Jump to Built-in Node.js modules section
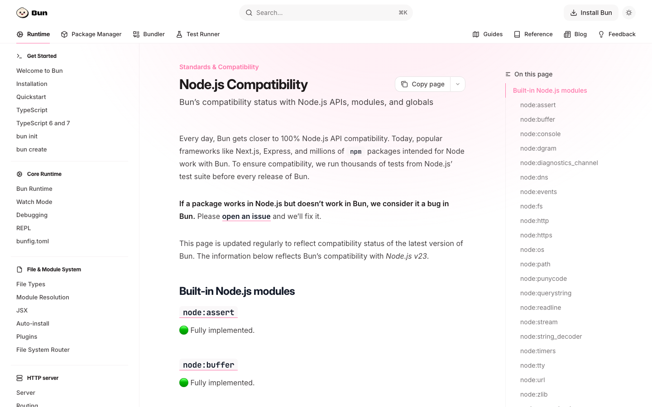Image resolution: width=652 pixels, height=407 pixels. 550,90
